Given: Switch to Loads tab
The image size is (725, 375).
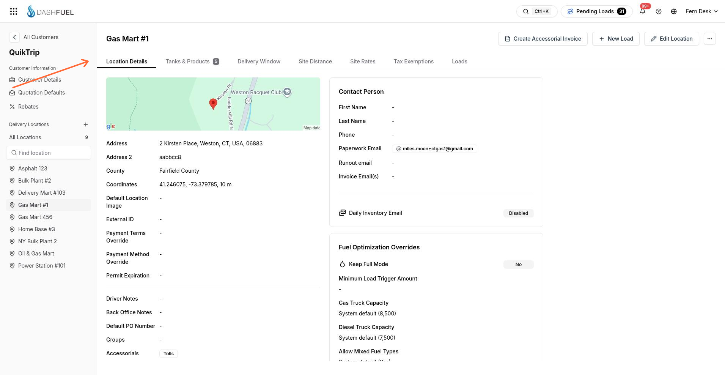Looking at the screenshot, I should (x=459, y=61).
